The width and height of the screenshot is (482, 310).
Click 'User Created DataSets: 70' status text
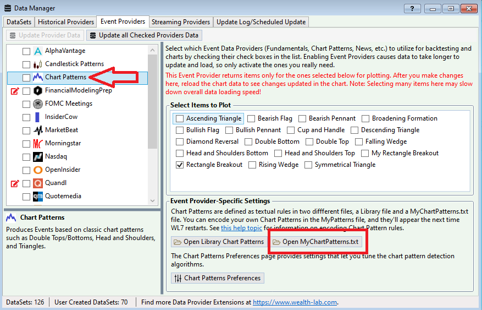point(91,303)
